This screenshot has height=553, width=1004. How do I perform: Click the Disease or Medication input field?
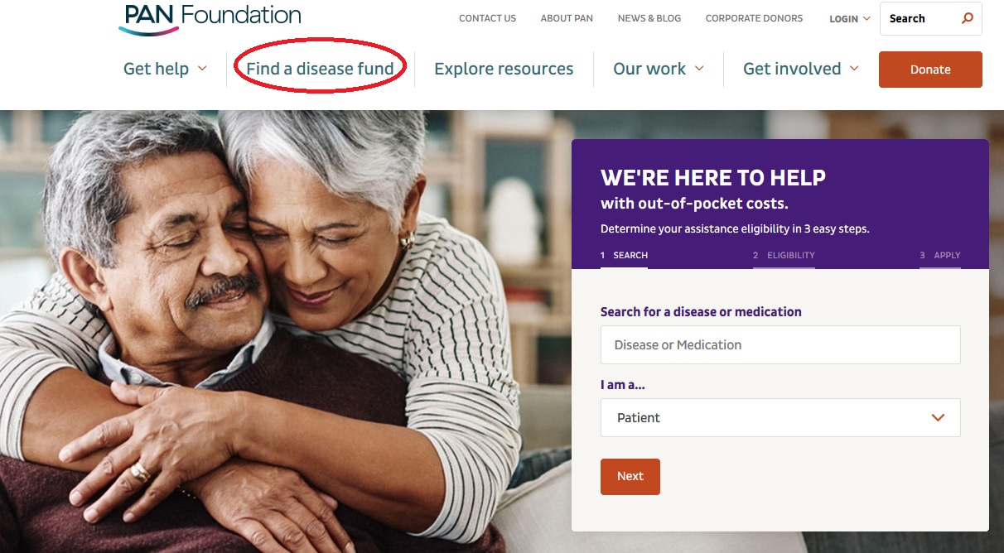(x=780, y=345)
